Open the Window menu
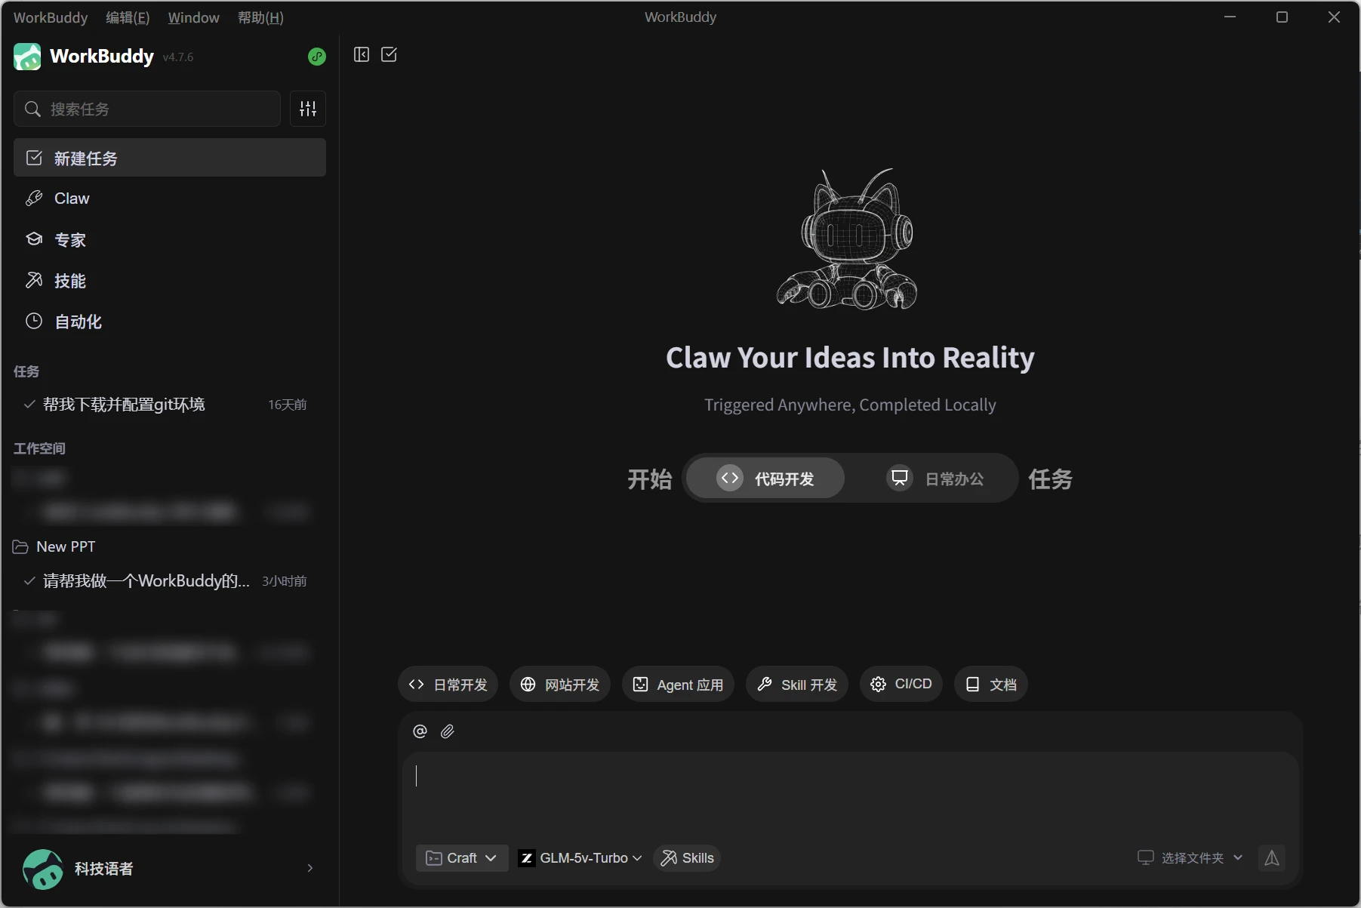1361x908 pixels. tap(193, 17)
